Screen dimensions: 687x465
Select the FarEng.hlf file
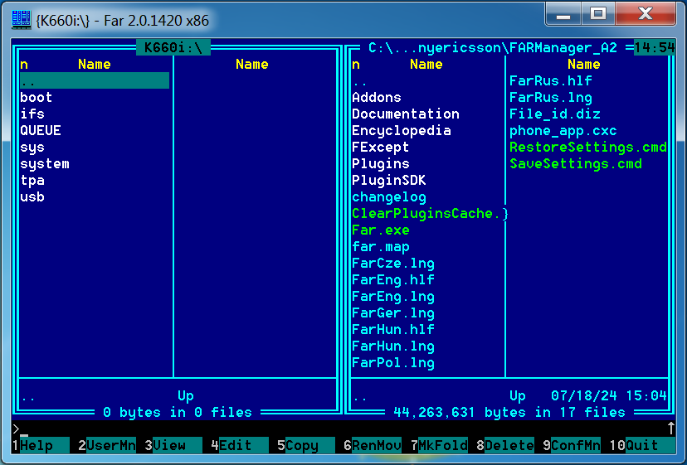(x=393, y=280)
